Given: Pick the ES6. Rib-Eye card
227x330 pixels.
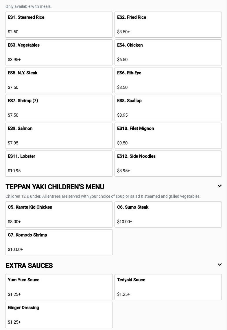Looking at the screenshot, I should [x=168, y=80].
